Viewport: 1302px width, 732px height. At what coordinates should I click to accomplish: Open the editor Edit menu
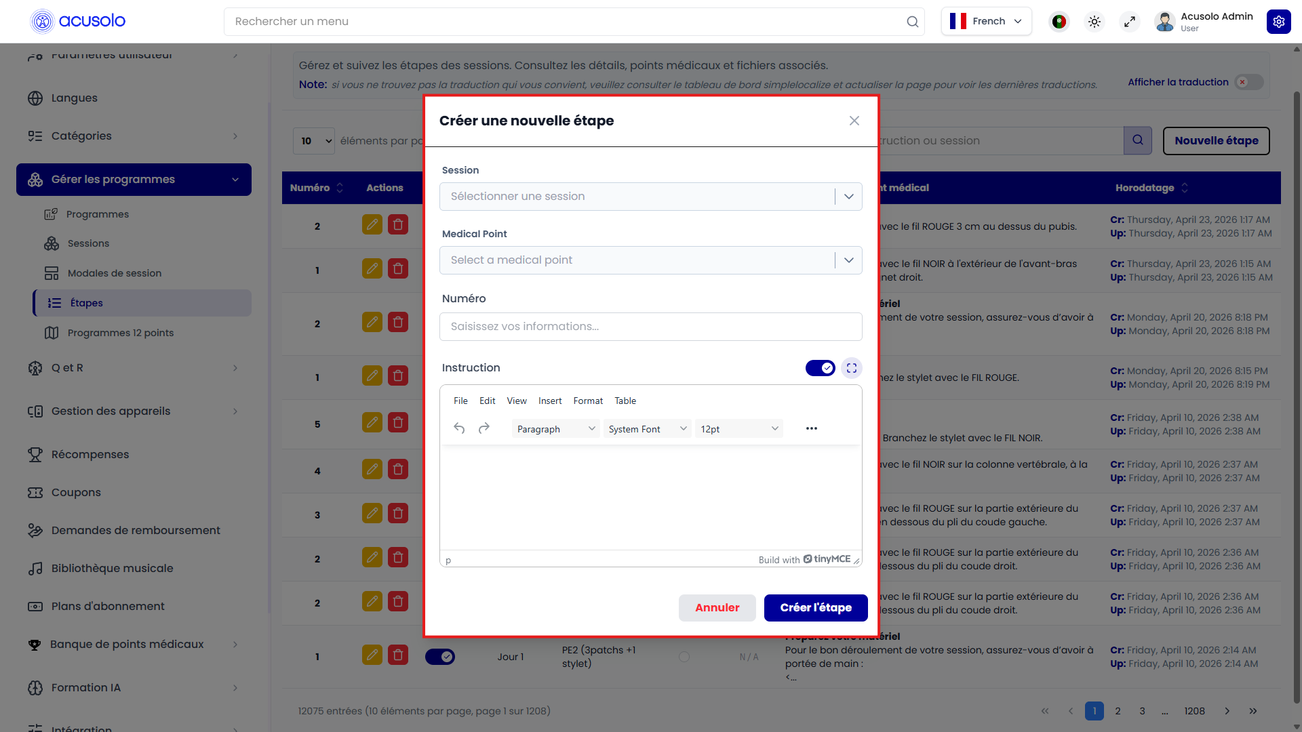[487, 401]
